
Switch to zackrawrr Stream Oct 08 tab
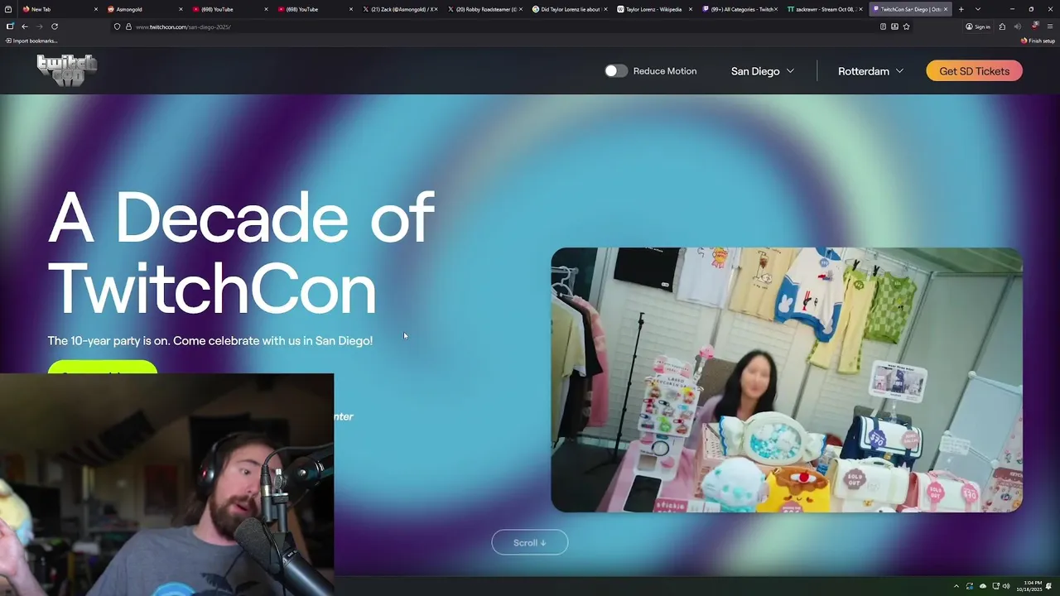824,9
